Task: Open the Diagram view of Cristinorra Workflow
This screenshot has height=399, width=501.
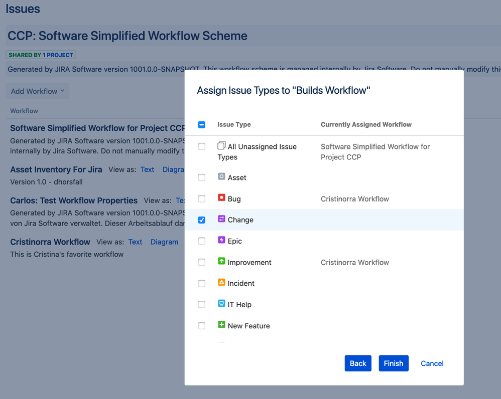Action: 164,242
